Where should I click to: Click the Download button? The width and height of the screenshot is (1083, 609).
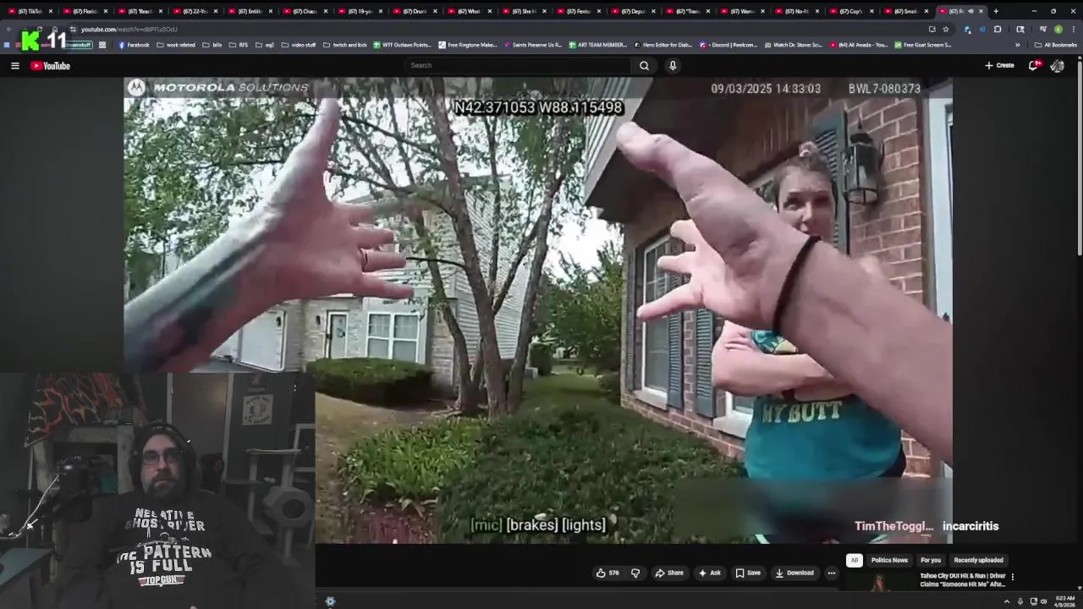click(794, 573)
